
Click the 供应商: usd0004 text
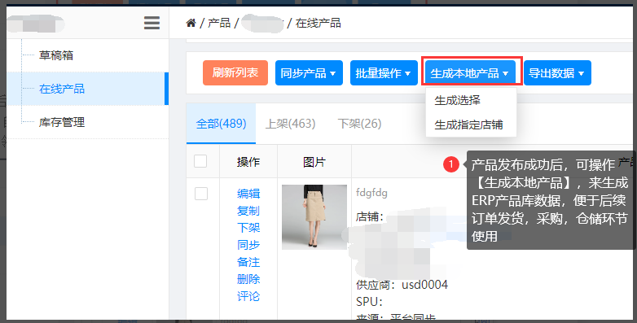click(402, 285)
